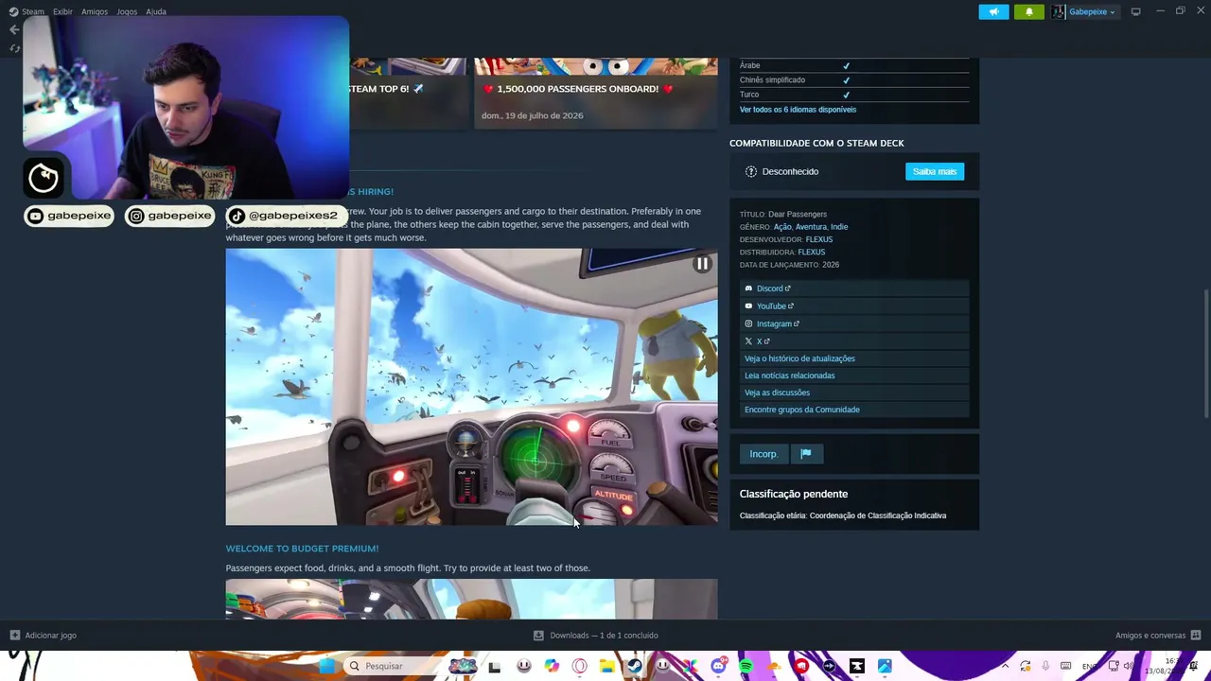Open Discord from the taskbar

click(x=718, y=666)
